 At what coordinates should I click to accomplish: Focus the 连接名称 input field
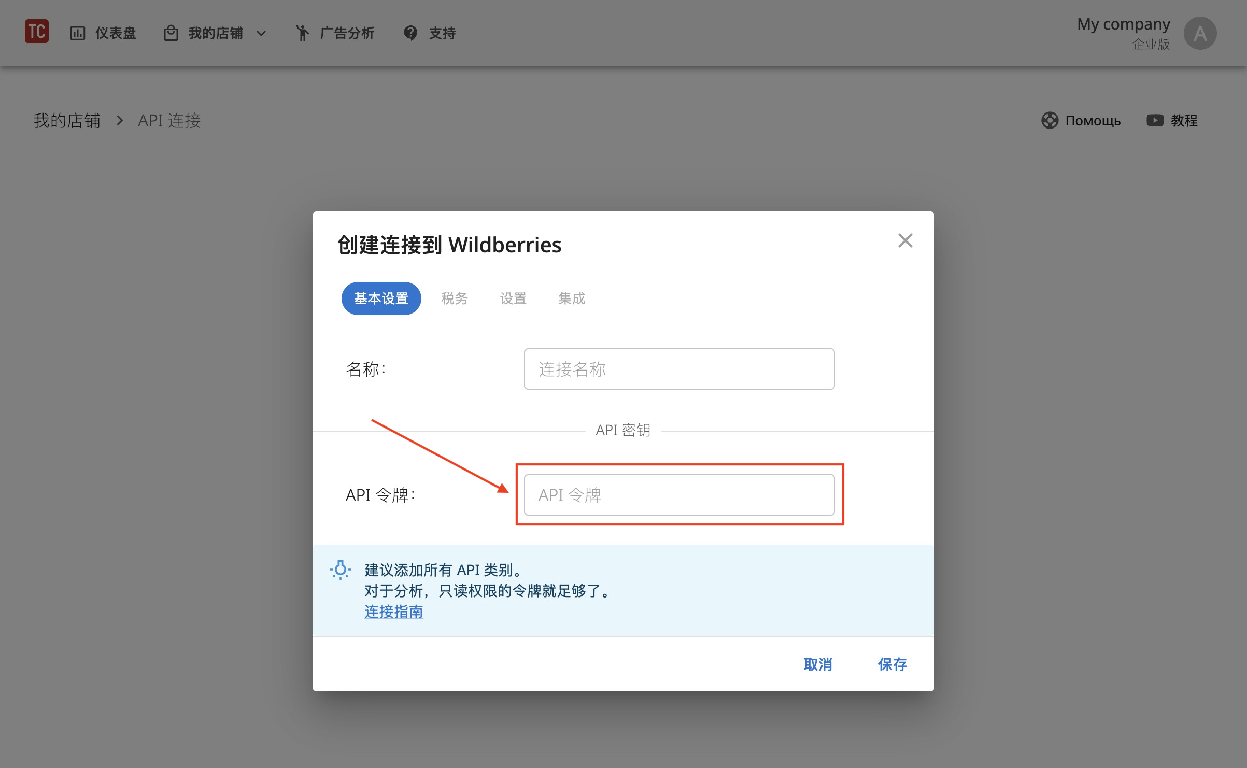tap(679, 369)
